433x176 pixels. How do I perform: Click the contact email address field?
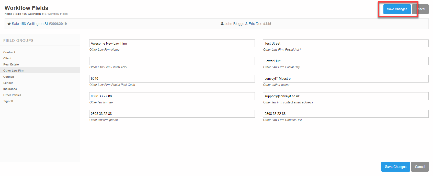[x=346, y=96]
